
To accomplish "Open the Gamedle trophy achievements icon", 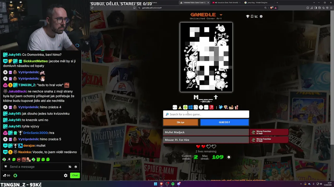I will pyautogui.click(x=248, y=16).
